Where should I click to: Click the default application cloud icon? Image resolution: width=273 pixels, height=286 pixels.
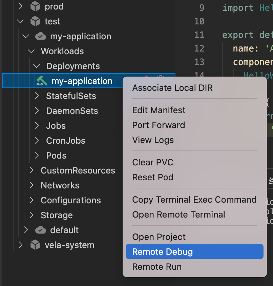[41, 230]
